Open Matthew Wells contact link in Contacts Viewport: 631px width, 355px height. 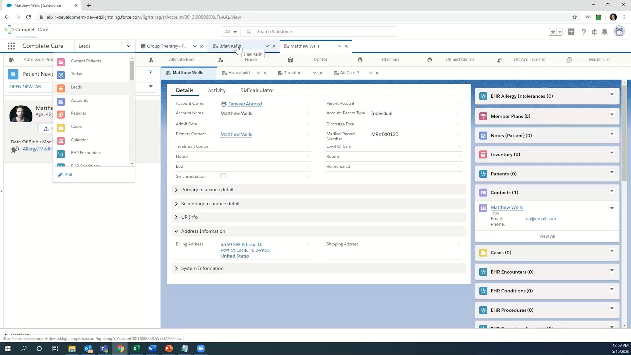tap(507, 207)
